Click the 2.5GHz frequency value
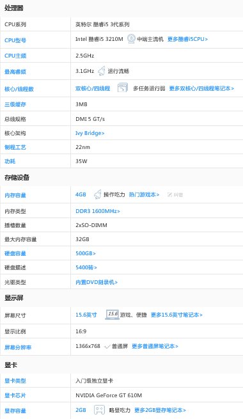243x419 pixels. point(84,56)
